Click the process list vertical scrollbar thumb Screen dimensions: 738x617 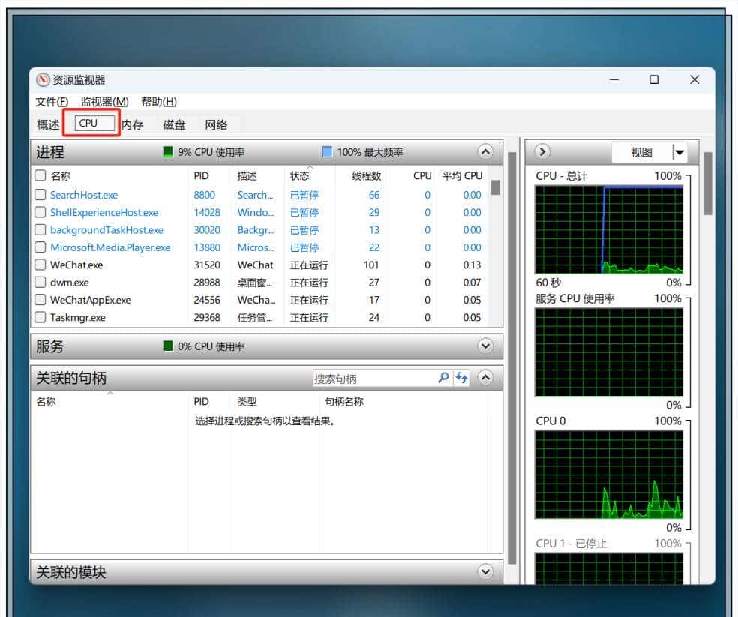[x=495, y=187]
